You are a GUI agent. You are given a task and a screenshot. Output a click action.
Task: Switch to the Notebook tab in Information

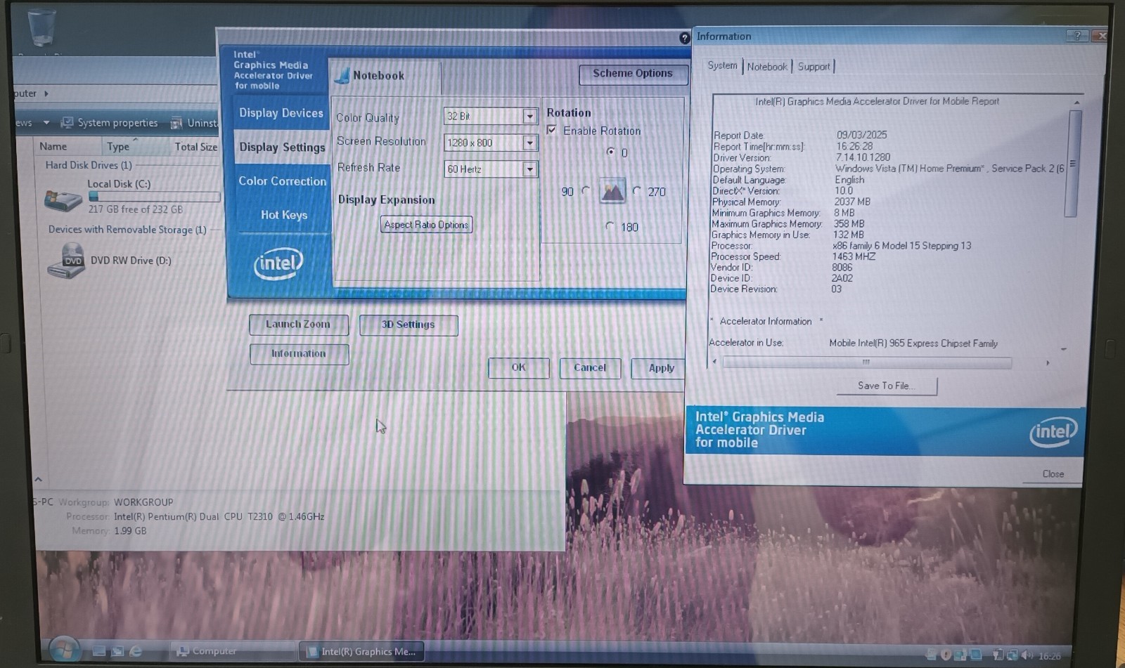(x=767, y=67)
